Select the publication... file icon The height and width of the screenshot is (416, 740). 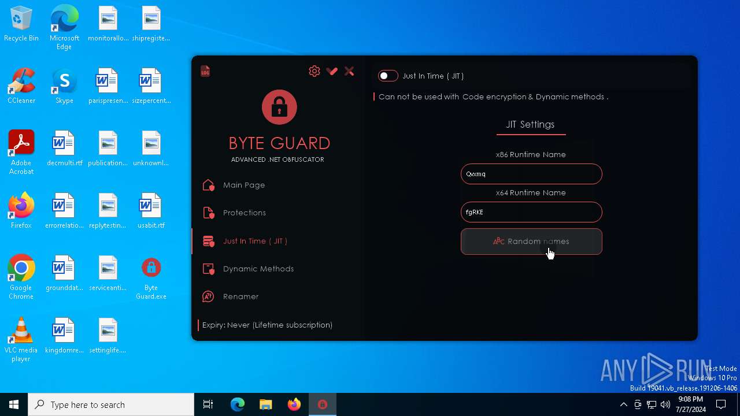tap(108, 149)
